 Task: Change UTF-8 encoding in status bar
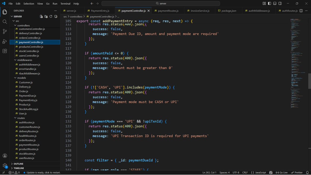tap(236, 172)
